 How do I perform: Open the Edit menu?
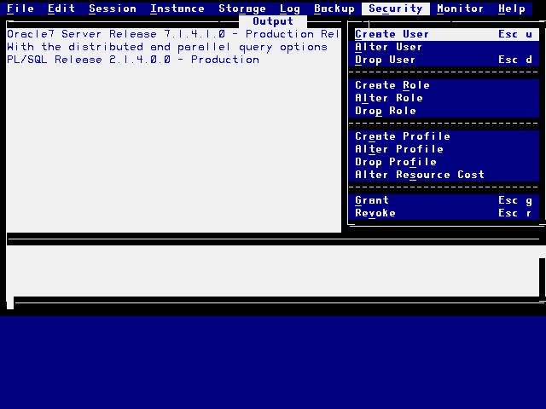click(61, 9)
